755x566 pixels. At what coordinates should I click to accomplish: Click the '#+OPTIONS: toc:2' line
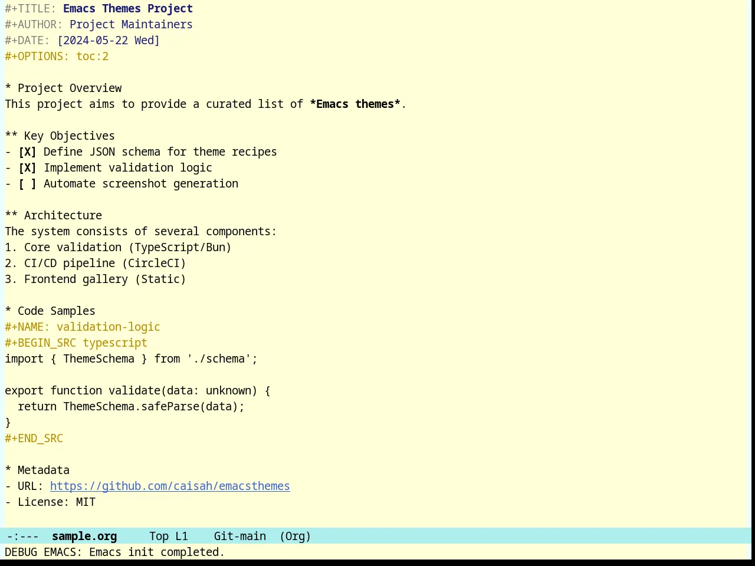point(57,57)
